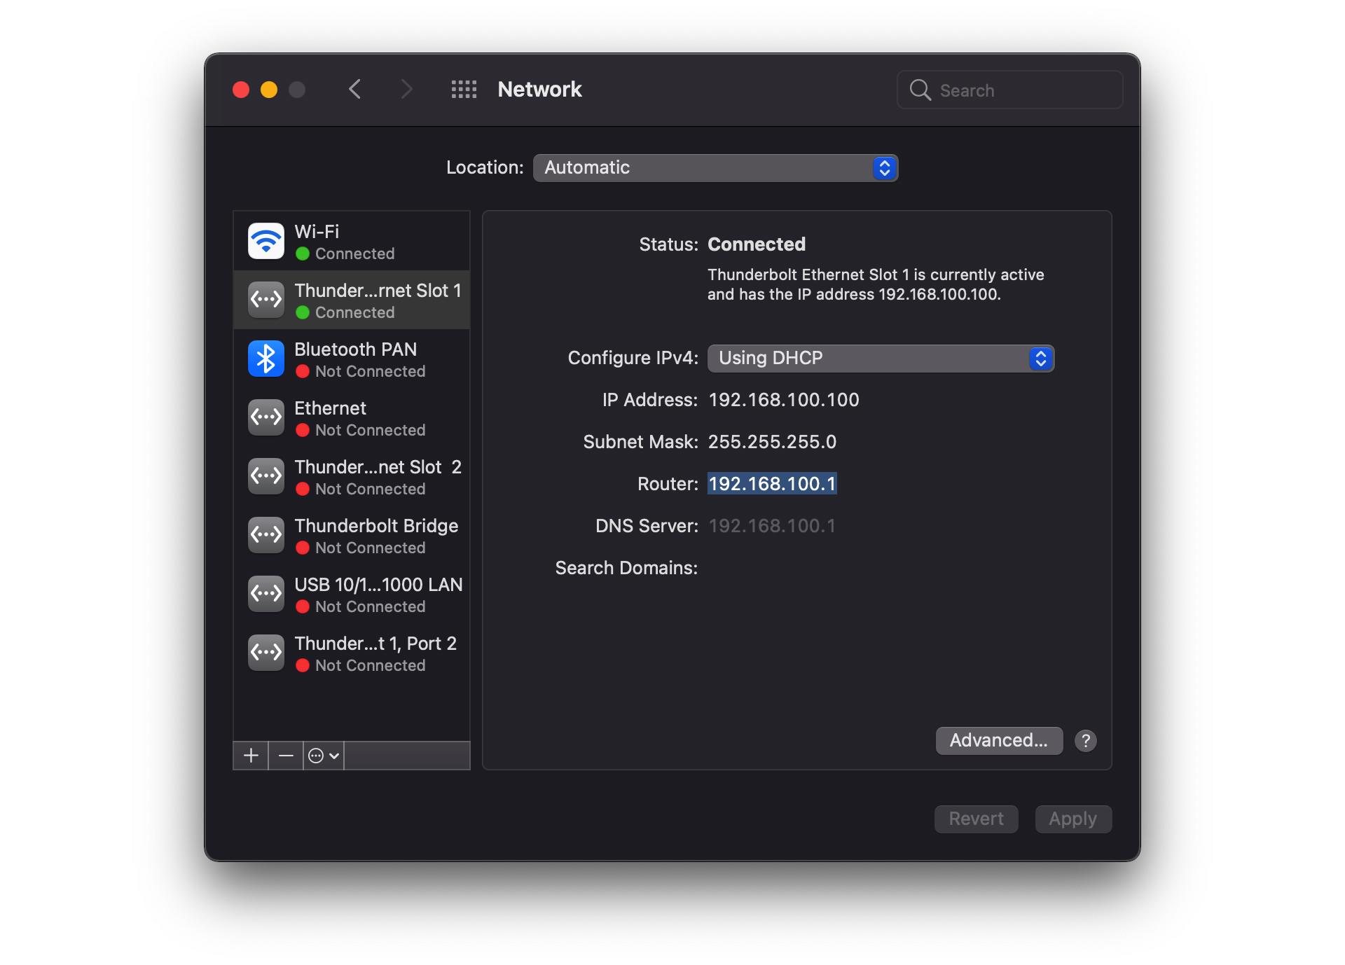
Task: Open the Advanced settings button
Action: pos(998,740)
